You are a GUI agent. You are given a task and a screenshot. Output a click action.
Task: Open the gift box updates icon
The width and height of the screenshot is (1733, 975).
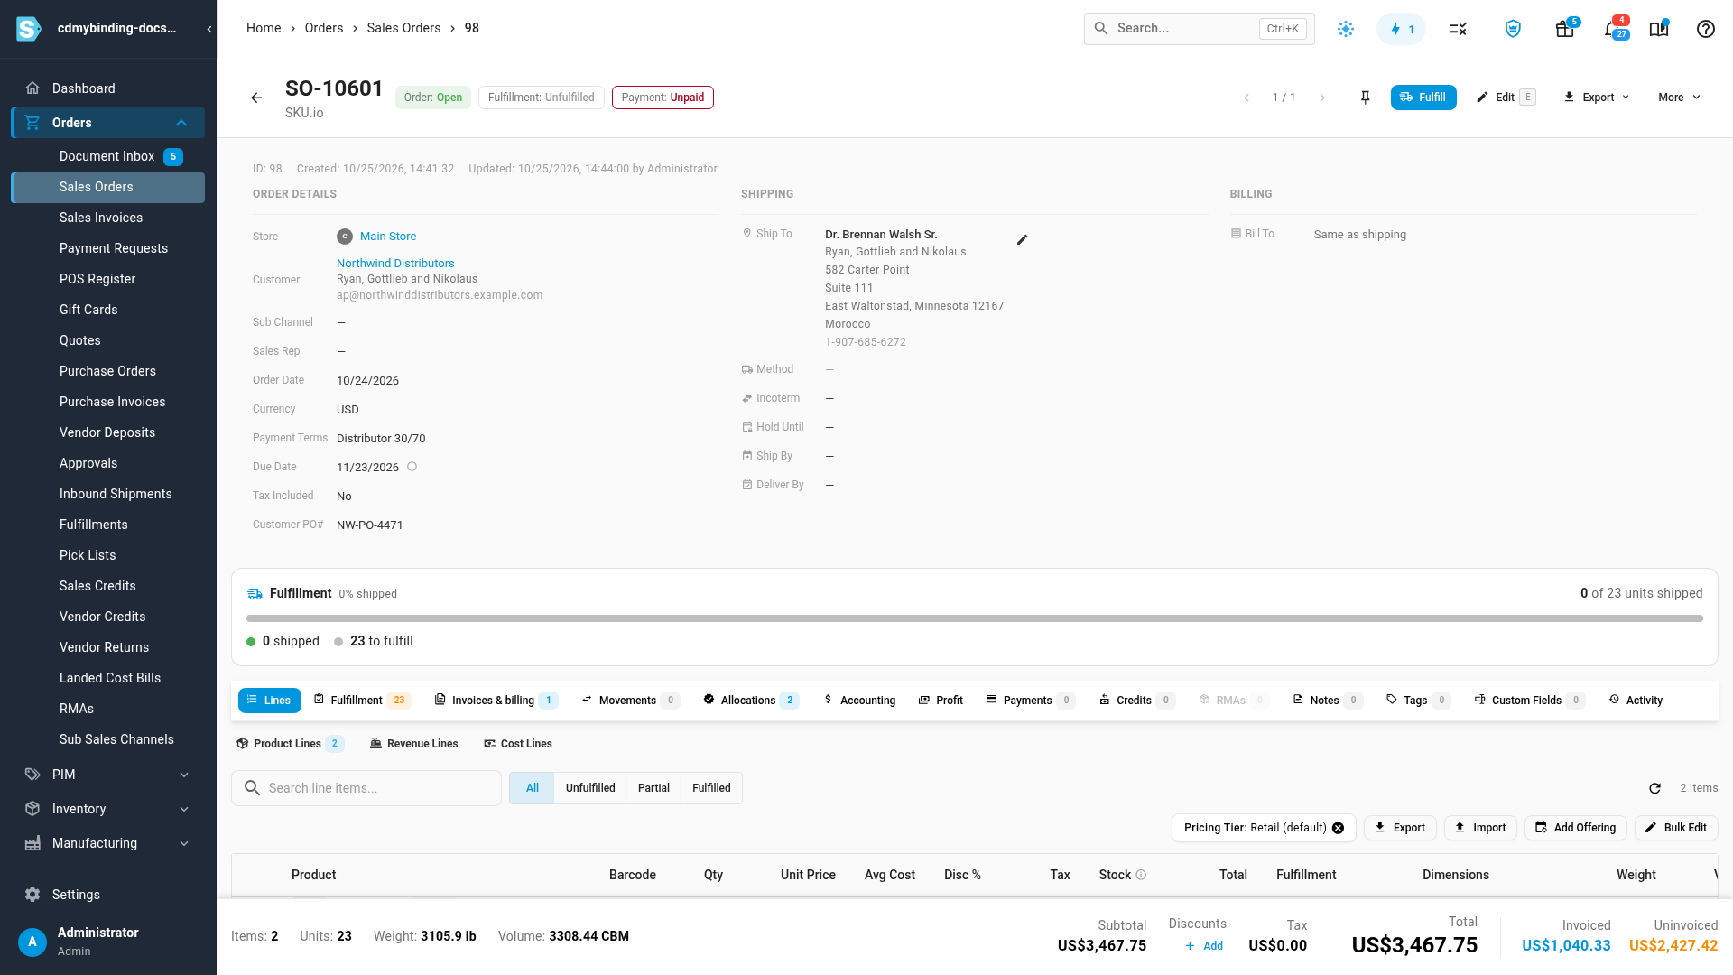[1565, 29]
